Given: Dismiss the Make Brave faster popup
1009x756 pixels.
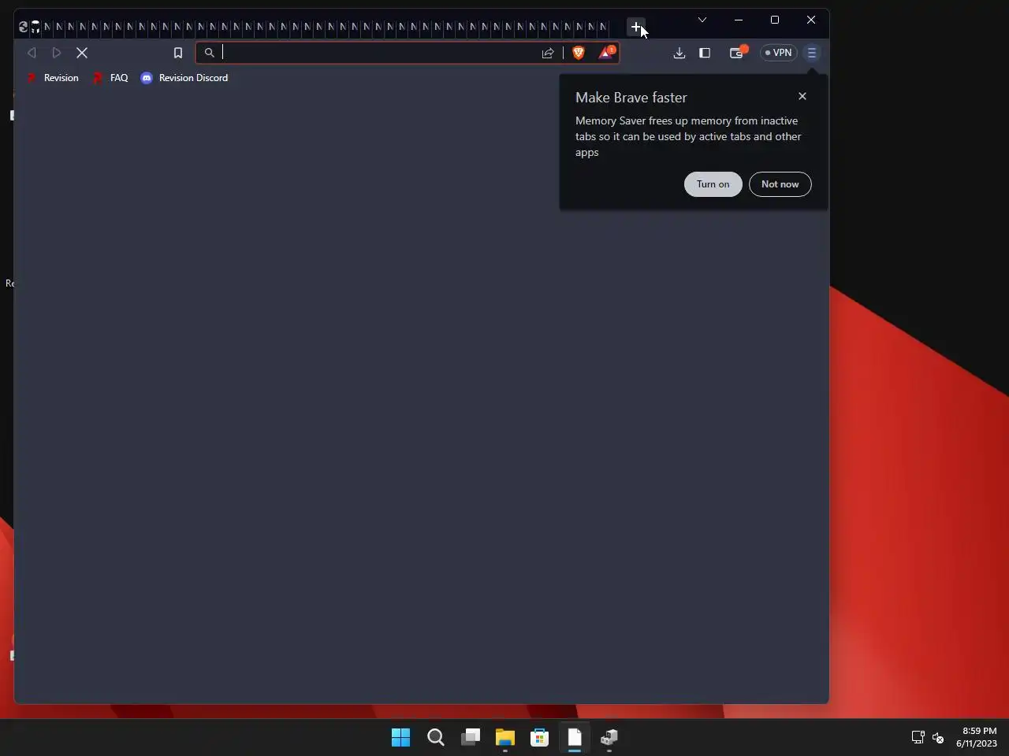Looking at the screenshot, I should click(802, 96).
